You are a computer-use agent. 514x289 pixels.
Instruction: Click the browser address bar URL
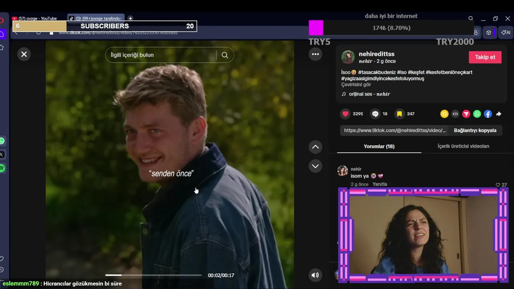pos(118,33)
